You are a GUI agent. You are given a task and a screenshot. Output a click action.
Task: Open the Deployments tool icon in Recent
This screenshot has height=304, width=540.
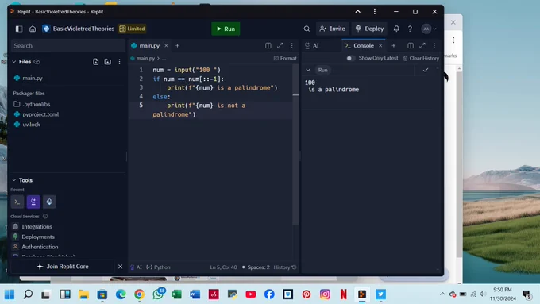49,202
